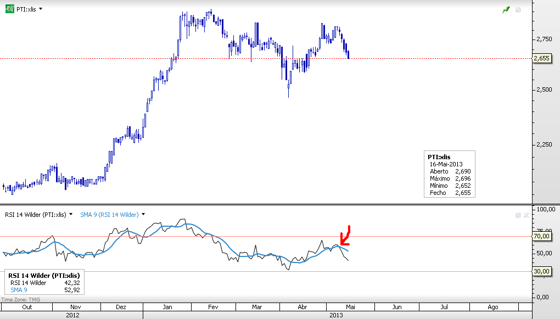Click the Time Zone TMG label
This screenshot has width=560, height=319.
pyautogui.click(x=21, y=299)
